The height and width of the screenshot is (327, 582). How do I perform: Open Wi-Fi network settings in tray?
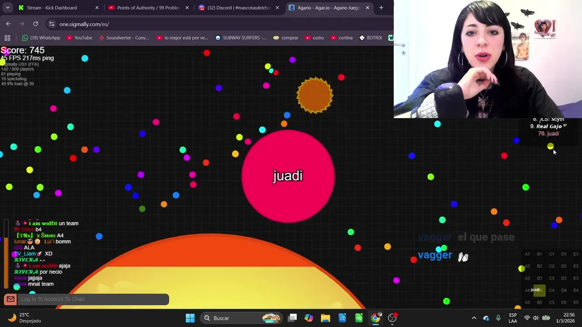point(527,318)
